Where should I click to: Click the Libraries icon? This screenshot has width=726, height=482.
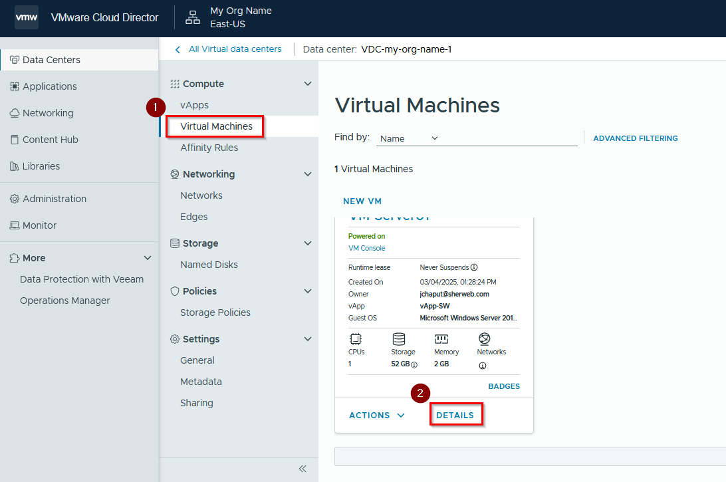click(x=15, y=166)
